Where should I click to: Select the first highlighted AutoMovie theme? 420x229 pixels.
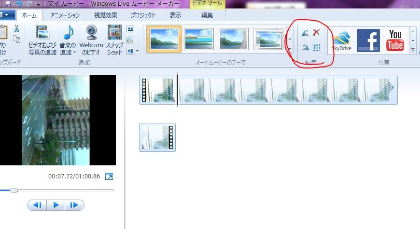click(x=164, y=39)
